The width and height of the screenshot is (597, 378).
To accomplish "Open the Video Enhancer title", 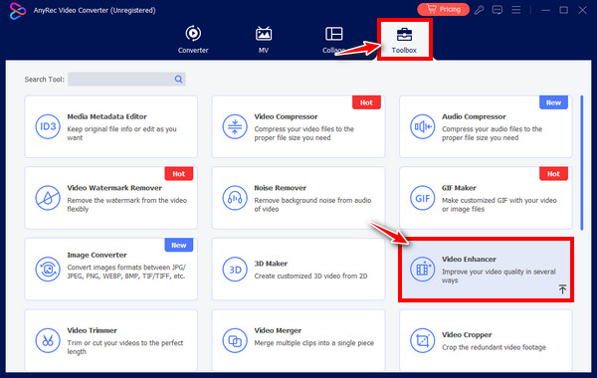I will (469, 259).
